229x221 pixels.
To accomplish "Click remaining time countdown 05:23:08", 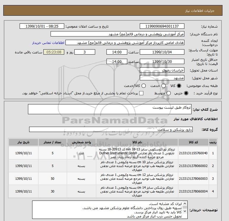I will tap(54, 52).
